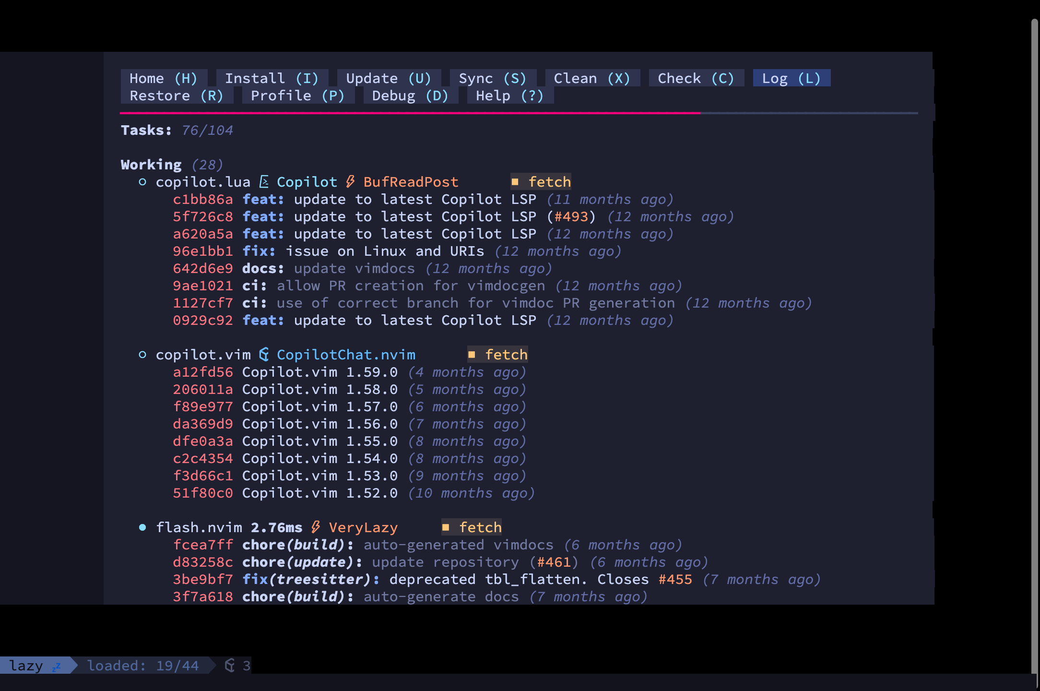Click the hollow circle beside copilot.vim
This screenshot has height=691, width=1040.
coord(142,355)
